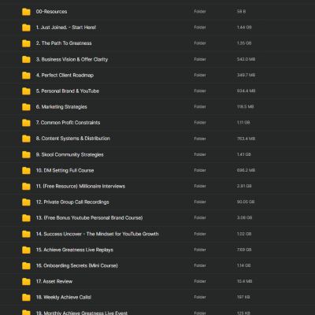This screenshot has height=315, width=315.
Task: Click the 763.4 MB size value
Action: tap(246, 139)
